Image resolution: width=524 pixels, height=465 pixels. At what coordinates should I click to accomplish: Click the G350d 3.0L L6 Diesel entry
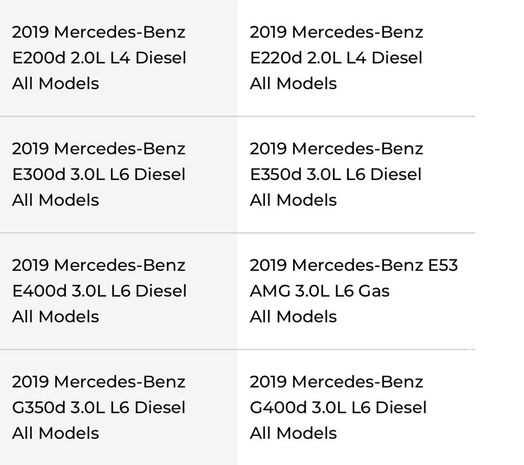[99, 408]
